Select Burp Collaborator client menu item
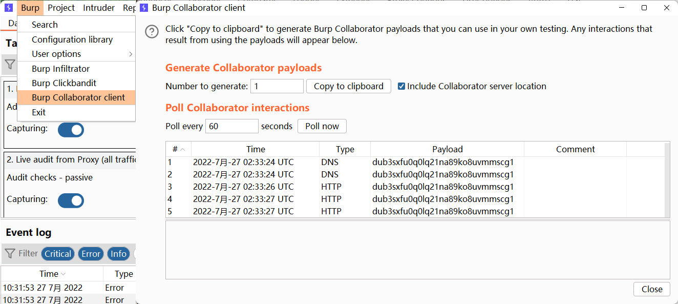Image resolution: width=678 pixels, height=304 pixels. (76, 97)
